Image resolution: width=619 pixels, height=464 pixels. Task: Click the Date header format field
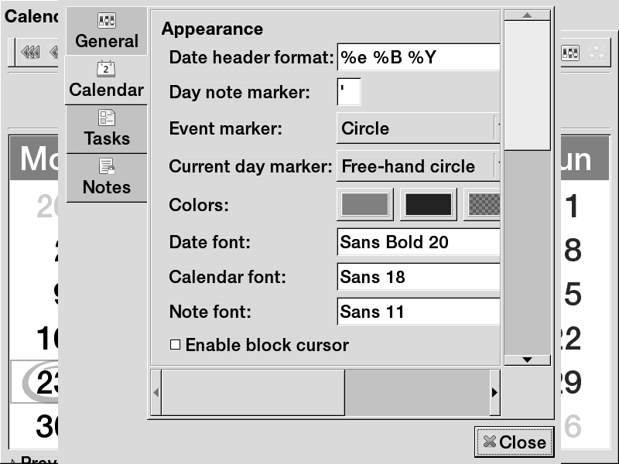coord(418,57)
